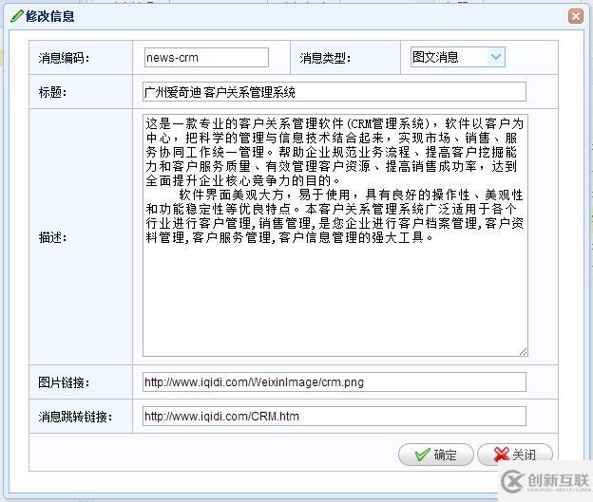Click the 标题 label

point(52,92)
